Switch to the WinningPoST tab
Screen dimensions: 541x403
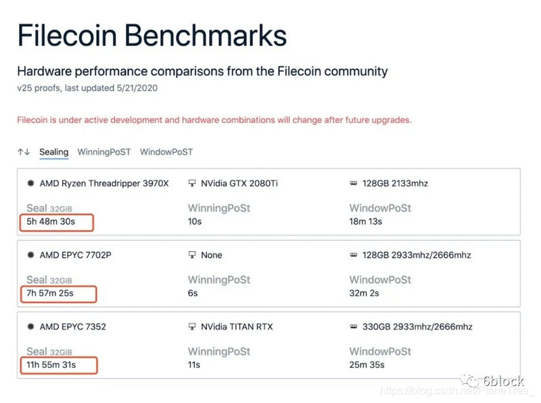pos(103,152)
